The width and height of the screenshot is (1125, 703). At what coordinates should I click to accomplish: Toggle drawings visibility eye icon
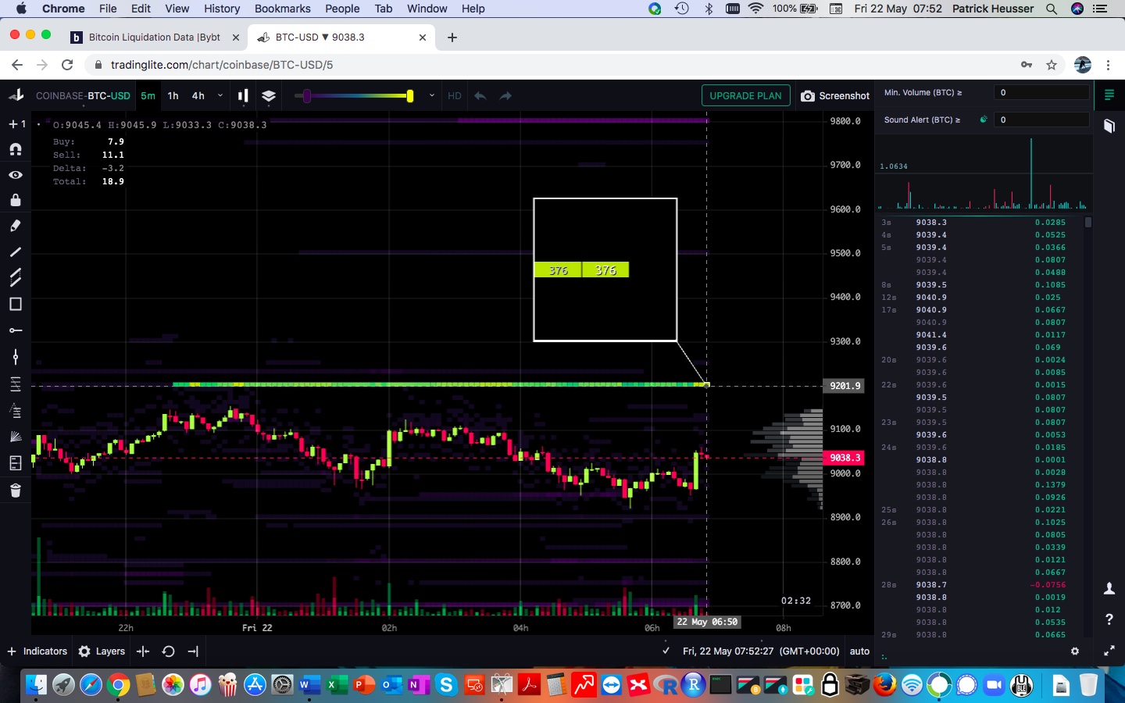15,175
